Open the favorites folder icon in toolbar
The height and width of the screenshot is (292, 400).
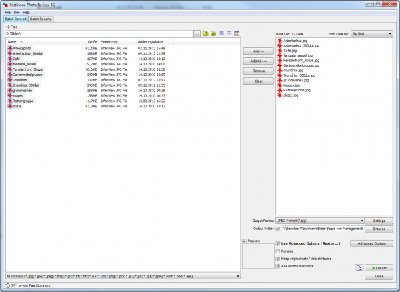(213, 33)
